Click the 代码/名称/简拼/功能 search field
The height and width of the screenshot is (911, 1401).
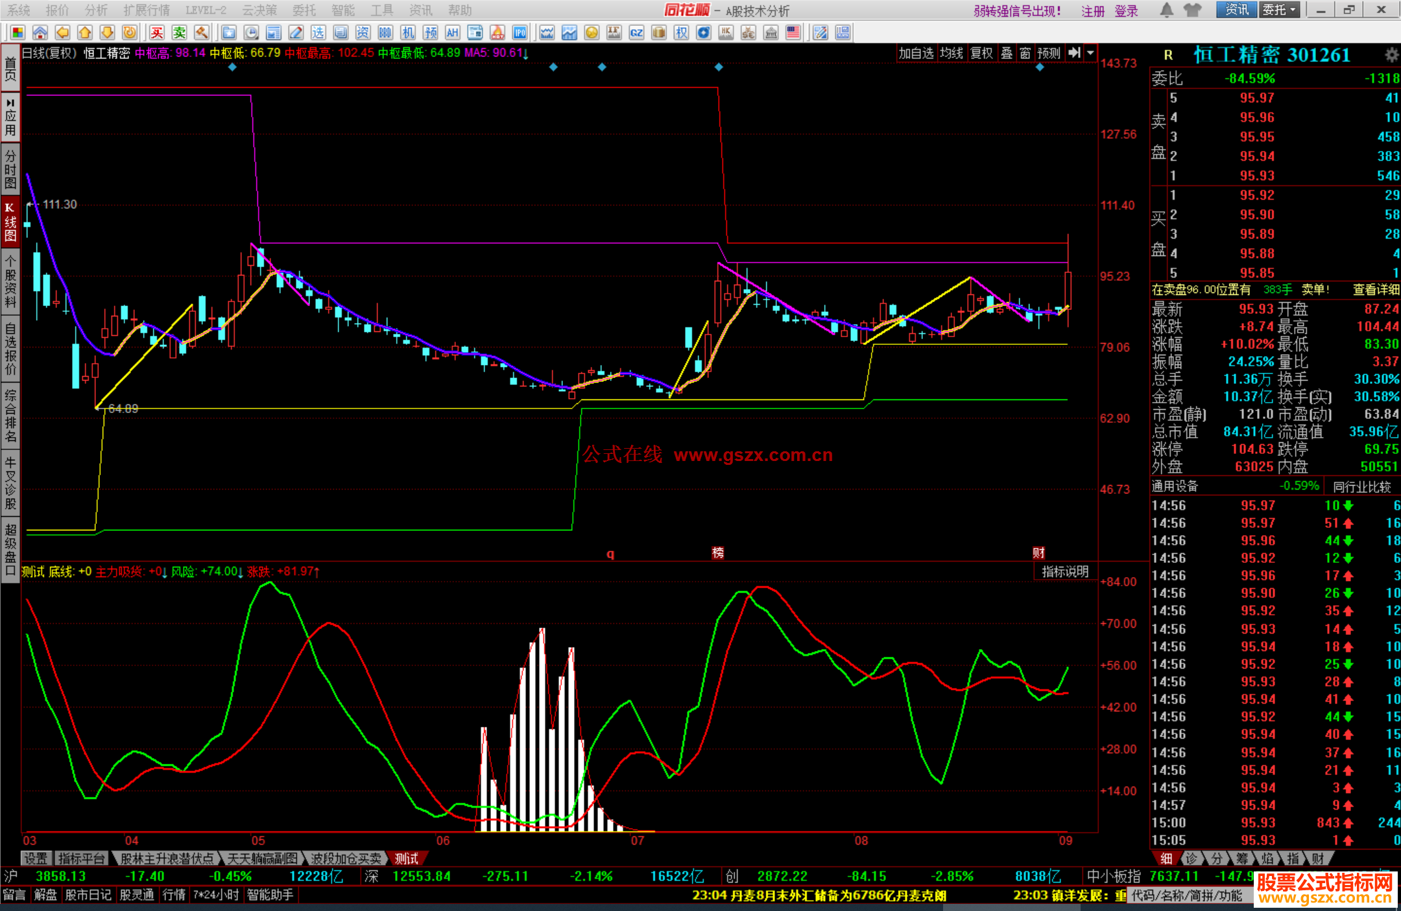(1187, 895)
